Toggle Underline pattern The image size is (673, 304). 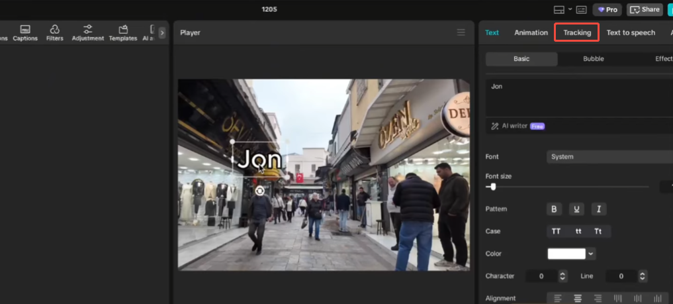[576, 209]
